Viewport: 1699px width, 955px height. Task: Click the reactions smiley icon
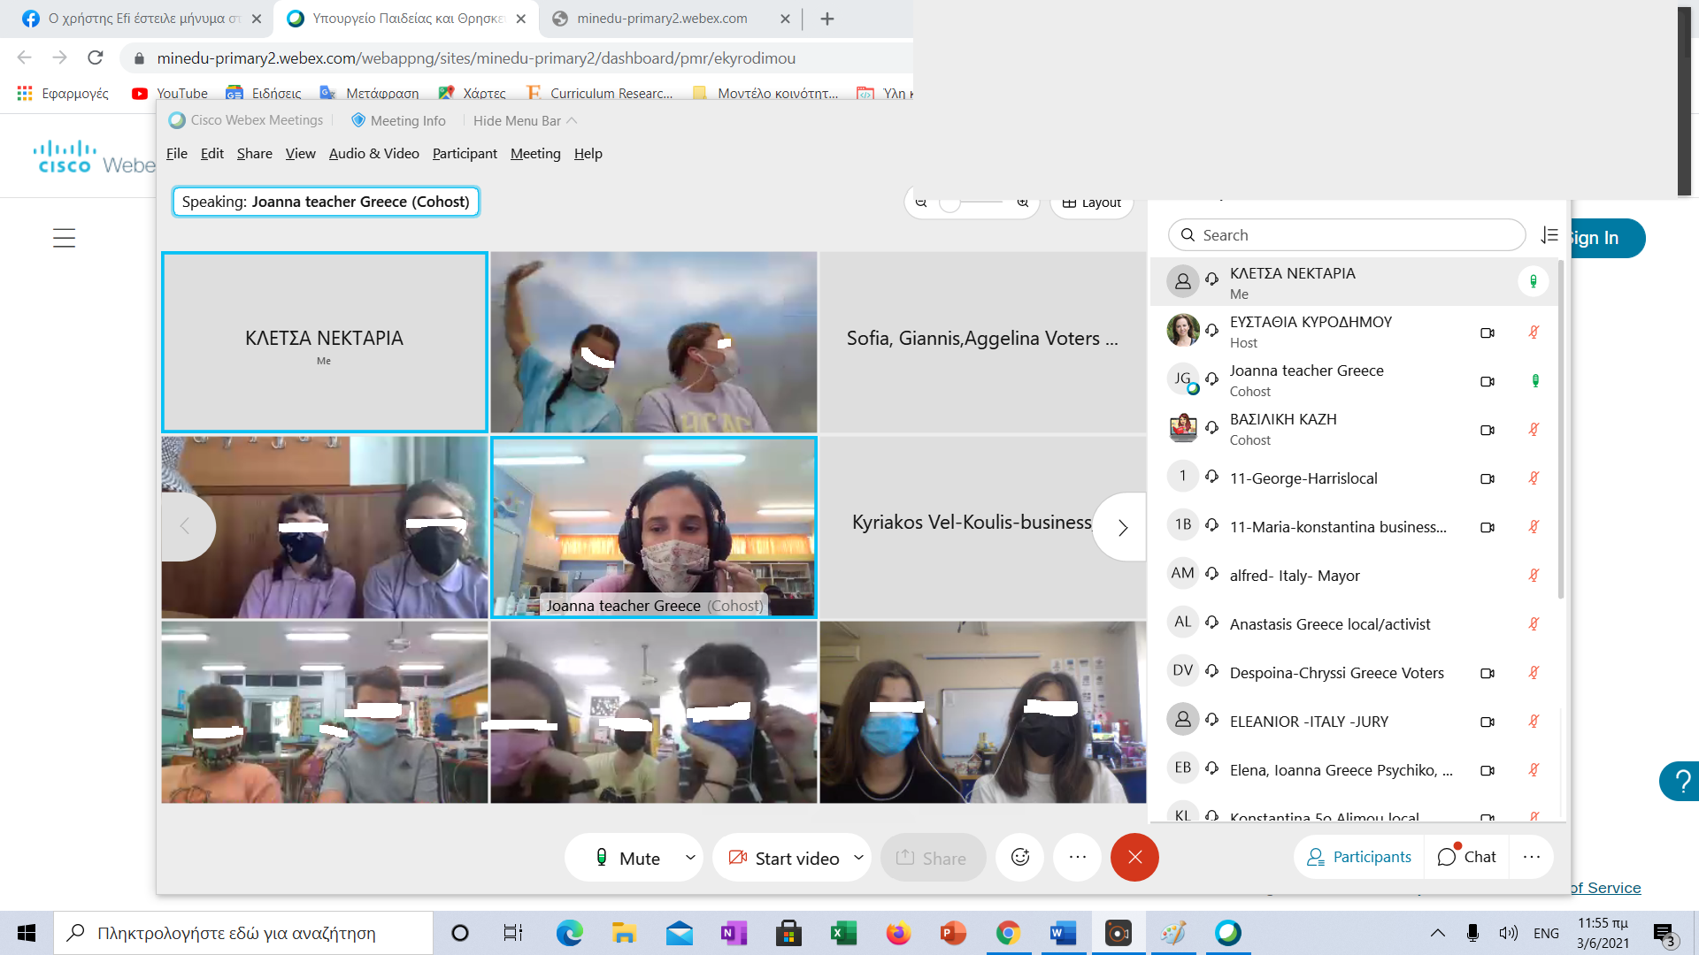[1019, 857]
